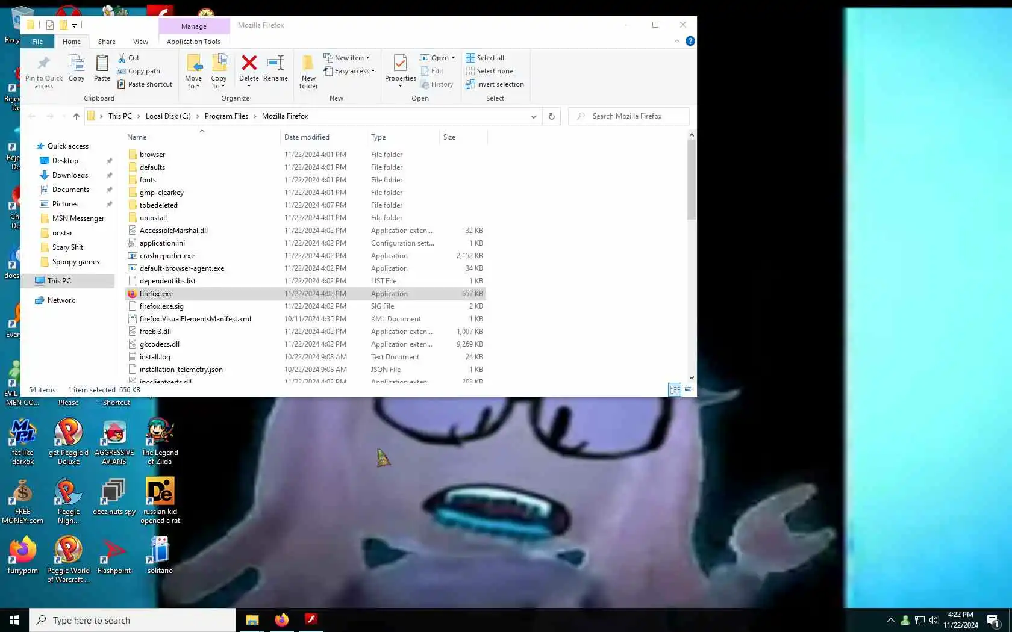The height and width of the screenshot is (632, 1012).
Task: Sort by the Size column header
Action: coord(463,137)
